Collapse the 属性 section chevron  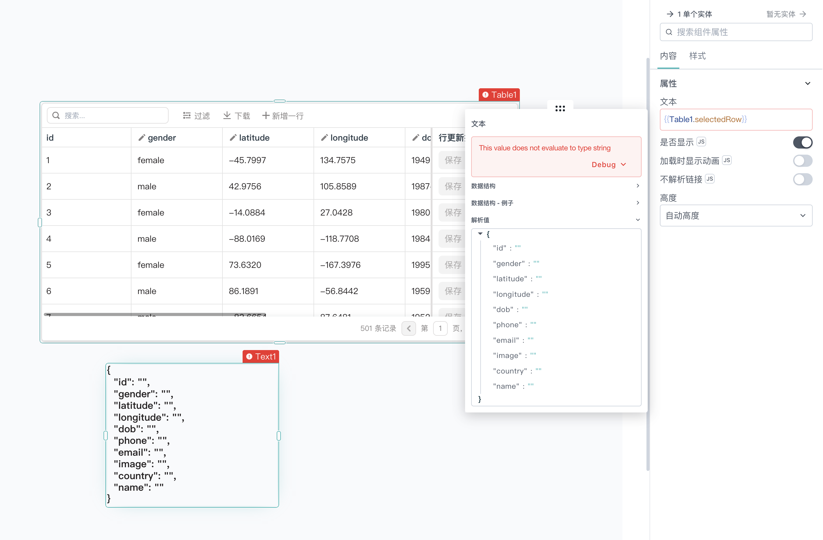click(x=807, y=83)
